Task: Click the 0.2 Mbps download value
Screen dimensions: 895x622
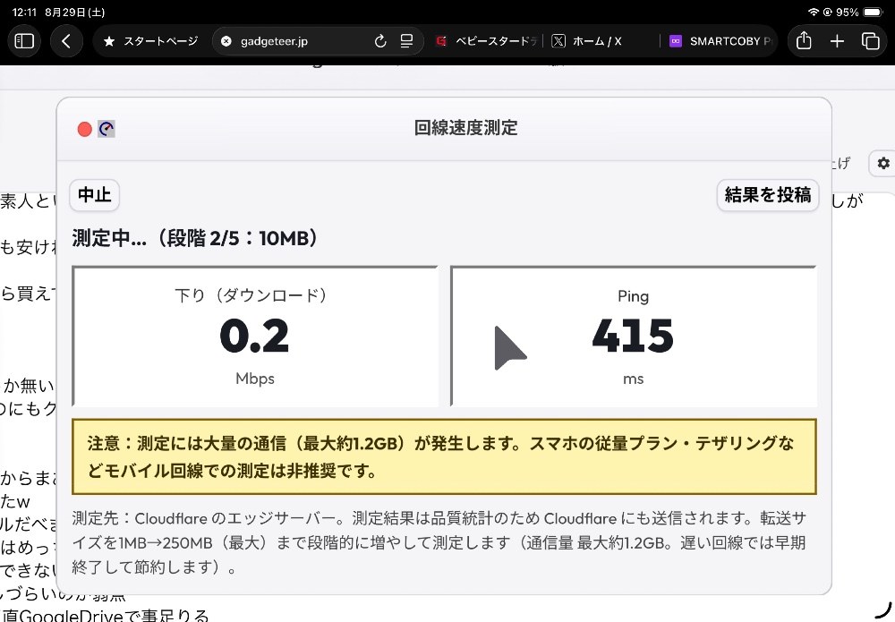Action: (254, 336)
